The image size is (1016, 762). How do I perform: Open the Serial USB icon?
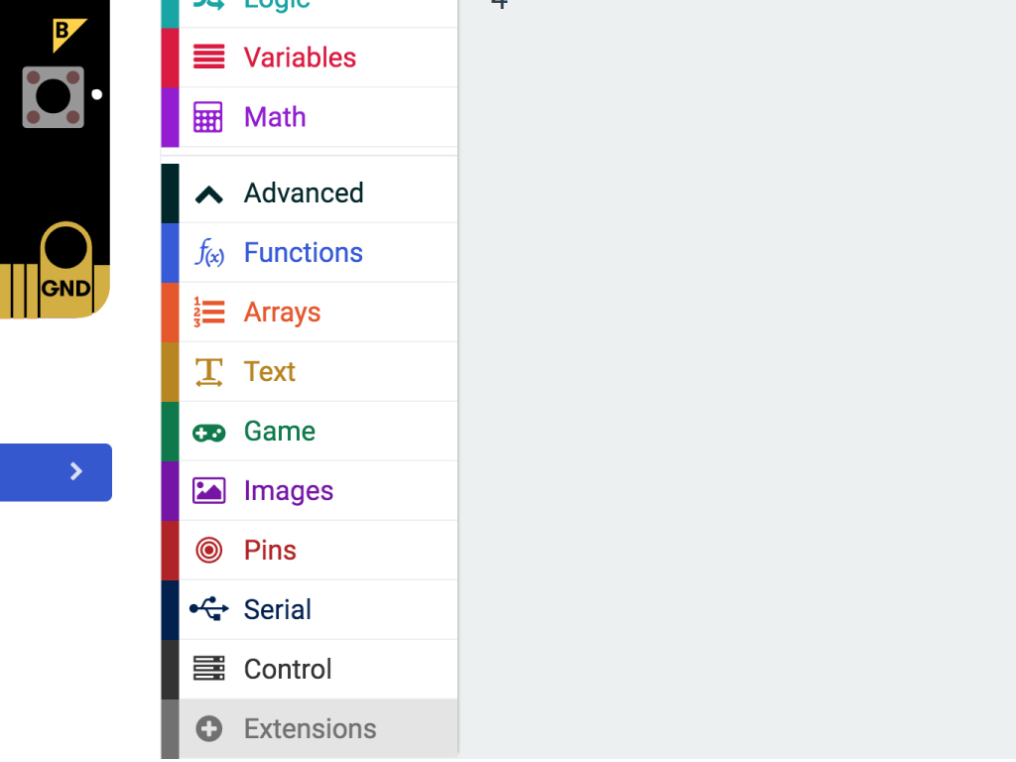208,609
